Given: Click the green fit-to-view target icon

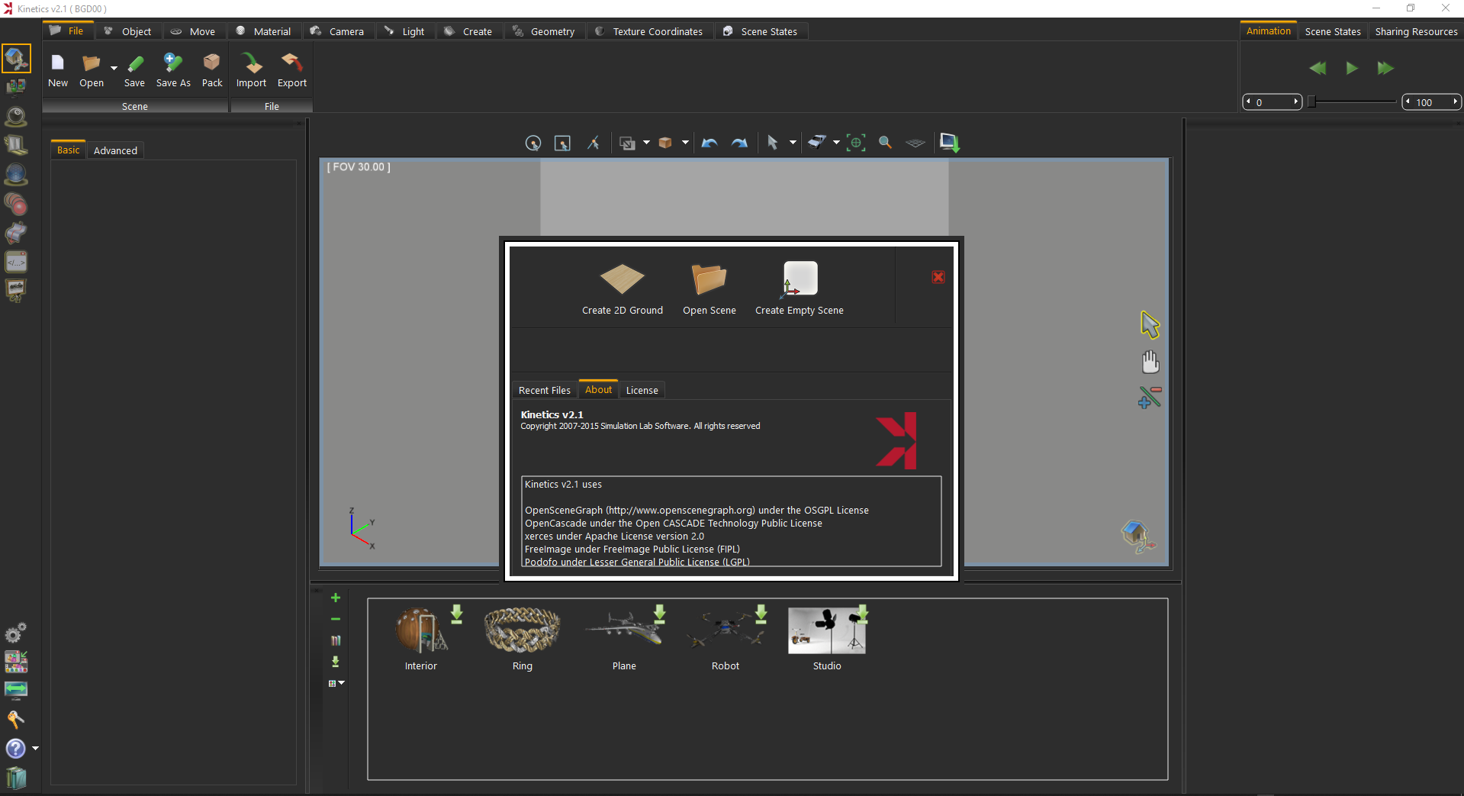Looking at the screenshot, I should pos(856,143).
